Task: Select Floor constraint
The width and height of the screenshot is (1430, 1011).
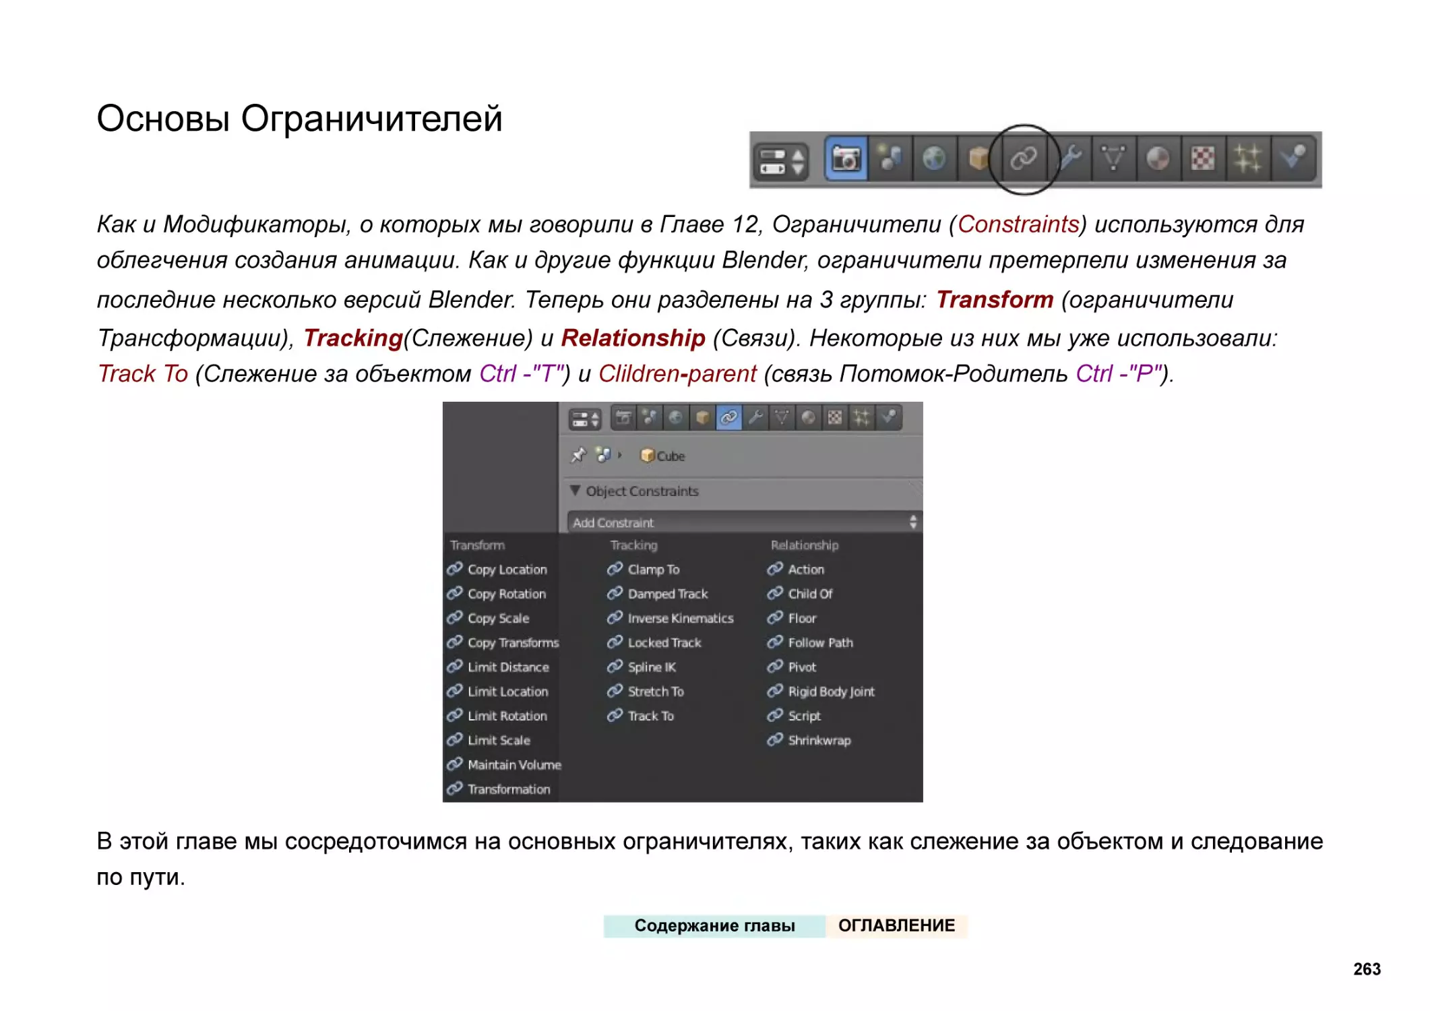Action: (x=792, y=618)
